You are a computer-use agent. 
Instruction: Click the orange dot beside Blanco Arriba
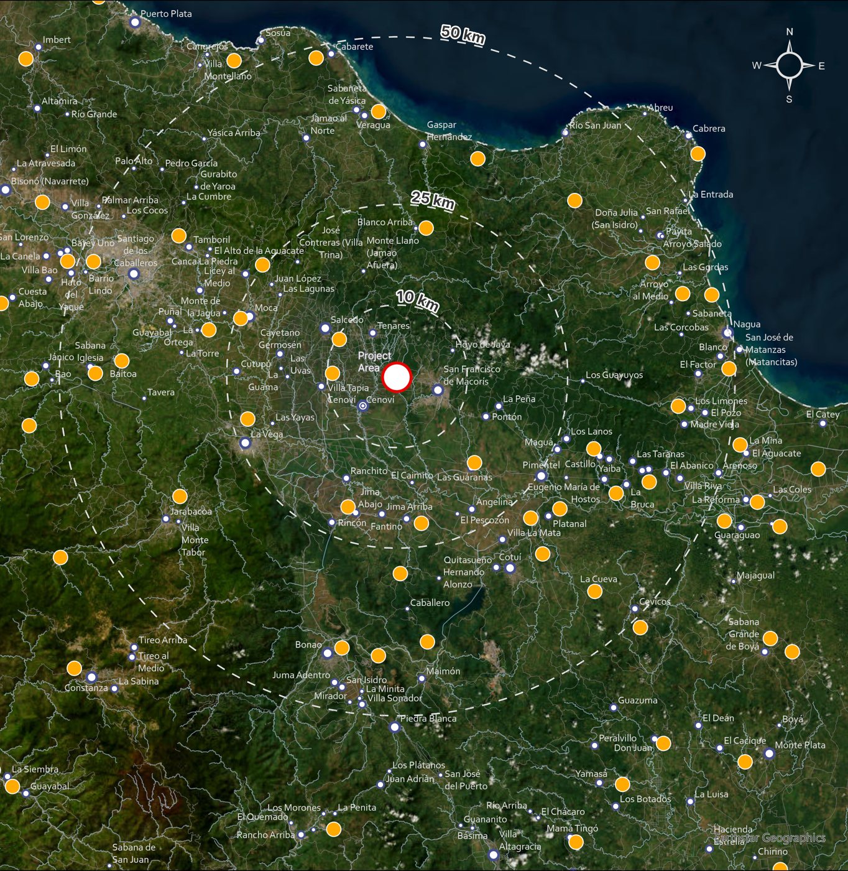426,228
